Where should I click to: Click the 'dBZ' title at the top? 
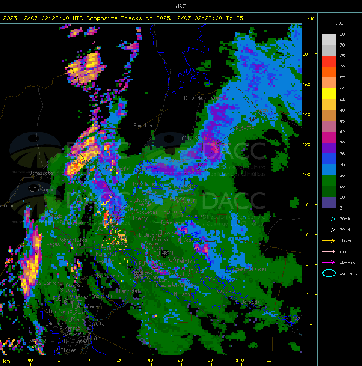pyautogui.click(x=181, y=6)
